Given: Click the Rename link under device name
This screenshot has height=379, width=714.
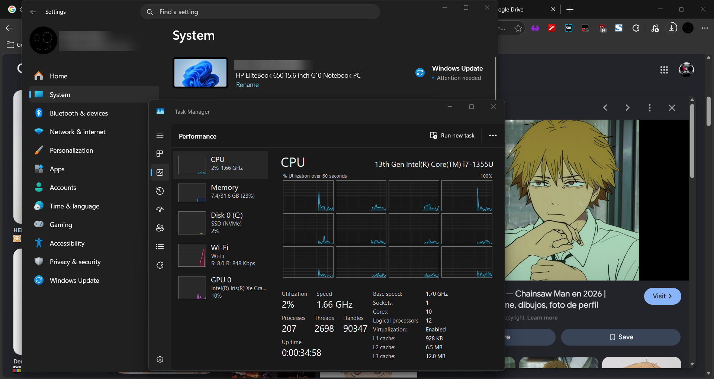Looking at the screenshot, I should click(x=247, y=85).
